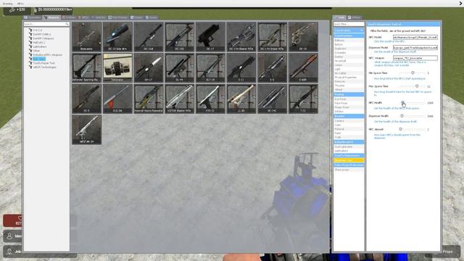This screenshot has height=261, width=464.
Task: Choose the E-11 blaster icon
Action: click(241, 67)
